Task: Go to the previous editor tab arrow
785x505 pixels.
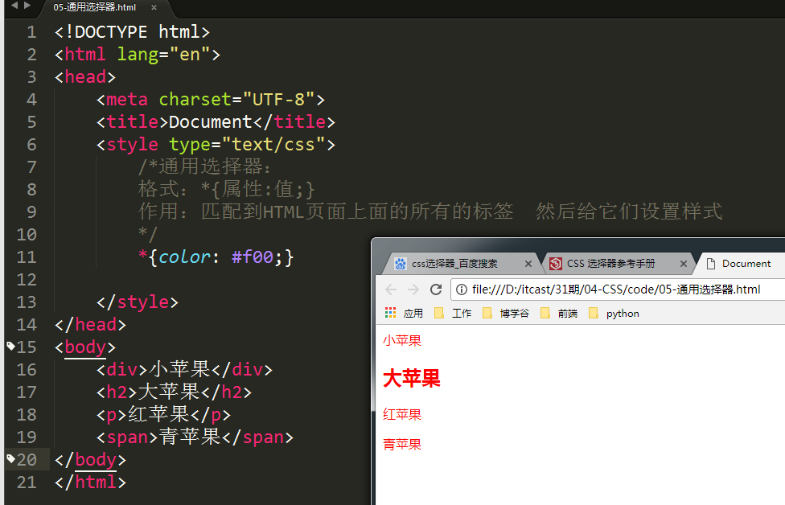Action: [x=14, y=6]
